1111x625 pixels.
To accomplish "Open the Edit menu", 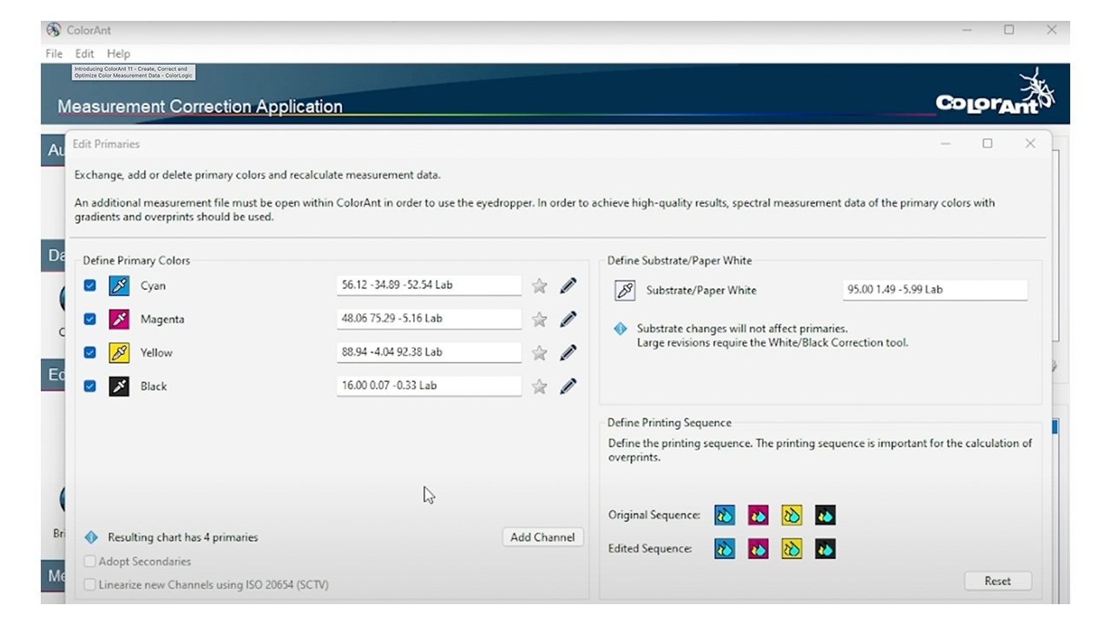I will (x=84, y=54).
